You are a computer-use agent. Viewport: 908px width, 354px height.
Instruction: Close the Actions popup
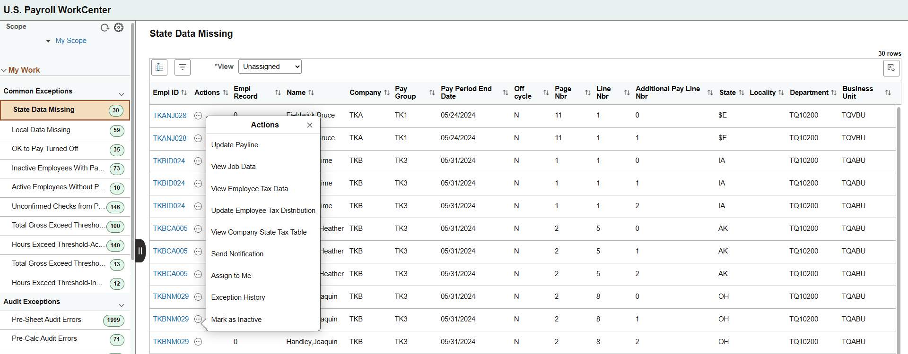click(310, 125)
